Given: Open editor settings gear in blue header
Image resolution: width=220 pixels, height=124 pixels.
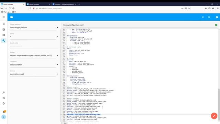Looking at the screenshot, I should pos(217,17).
